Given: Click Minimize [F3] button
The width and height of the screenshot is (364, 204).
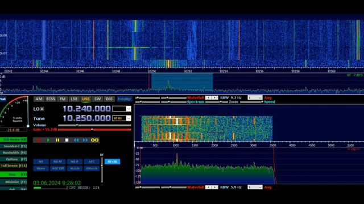Looking at the screenshot, I should click(14, 182).
